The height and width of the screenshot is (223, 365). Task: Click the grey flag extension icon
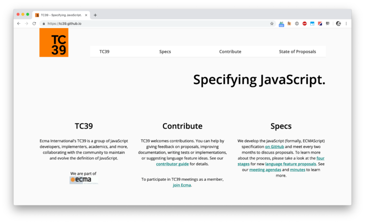coord(328,23)
